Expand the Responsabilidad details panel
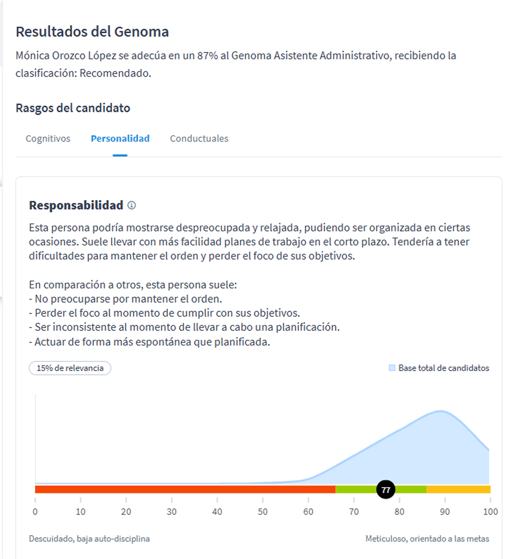 click(x=76, y=205)
